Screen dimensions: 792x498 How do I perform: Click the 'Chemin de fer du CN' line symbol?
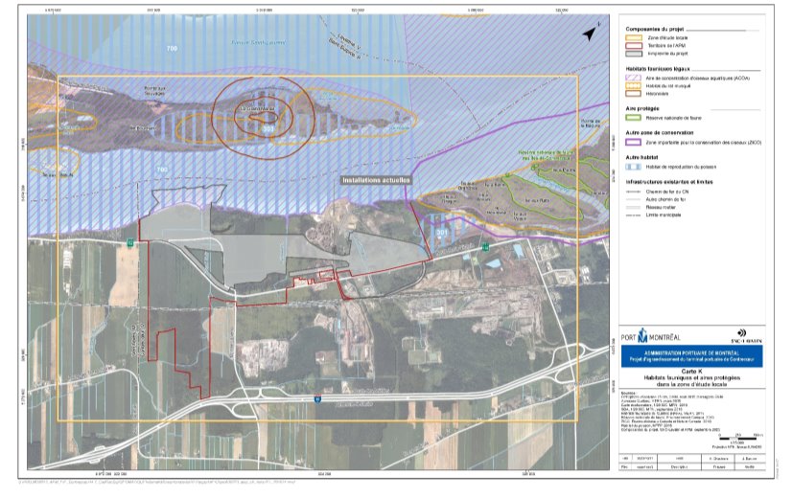click(x=634, y=192)
